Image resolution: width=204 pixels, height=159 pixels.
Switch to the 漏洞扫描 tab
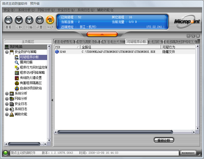coord(155,42)
